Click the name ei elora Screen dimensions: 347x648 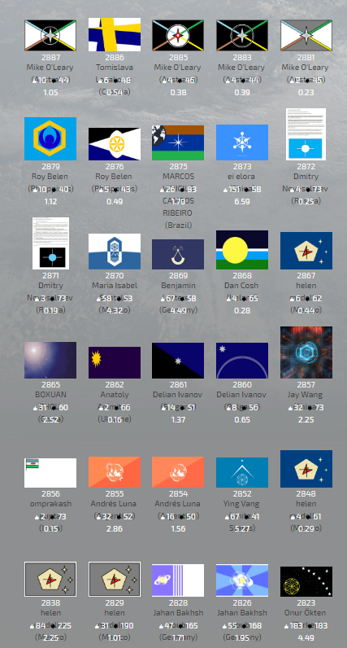(x=242, y=177)
